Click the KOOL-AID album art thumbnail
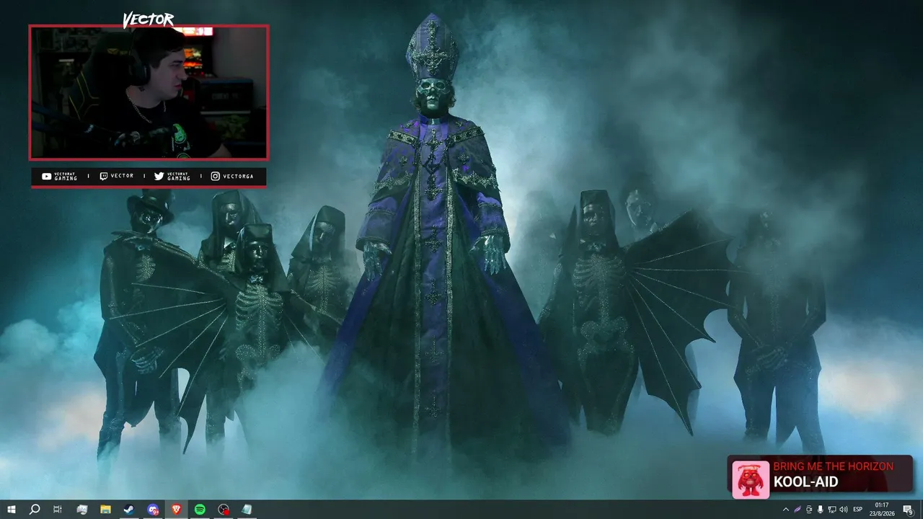The height and width of the screenshot is (519, 923). point(751,479)
